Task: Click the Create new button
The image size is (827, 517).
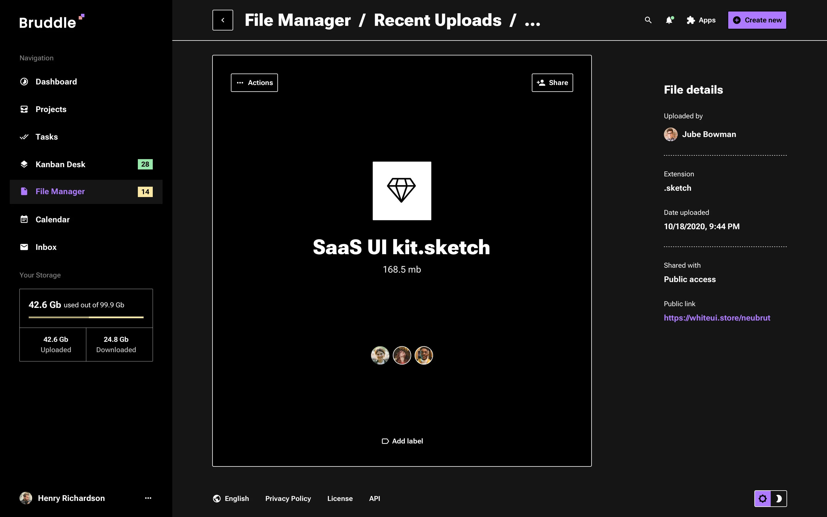Action: click(757, 20)
